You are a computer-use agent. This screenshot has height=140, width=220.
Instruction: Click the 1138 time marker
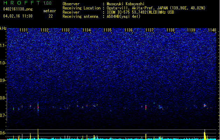tap(170, 30)
